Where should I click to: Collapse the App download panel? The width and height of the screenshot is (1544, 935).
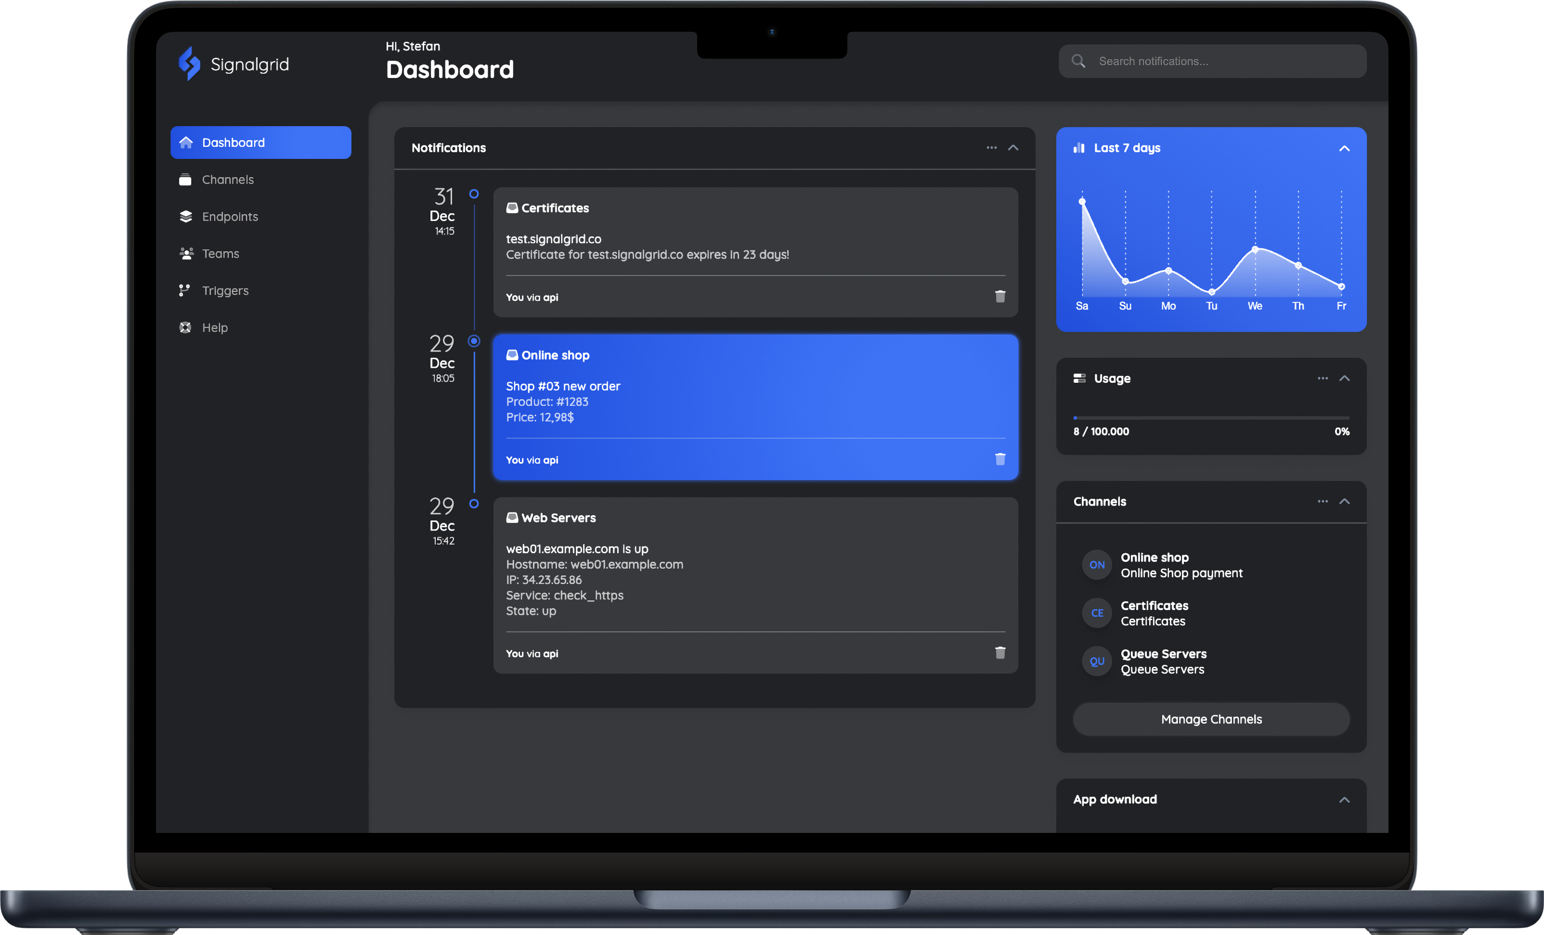[1344, 800]
